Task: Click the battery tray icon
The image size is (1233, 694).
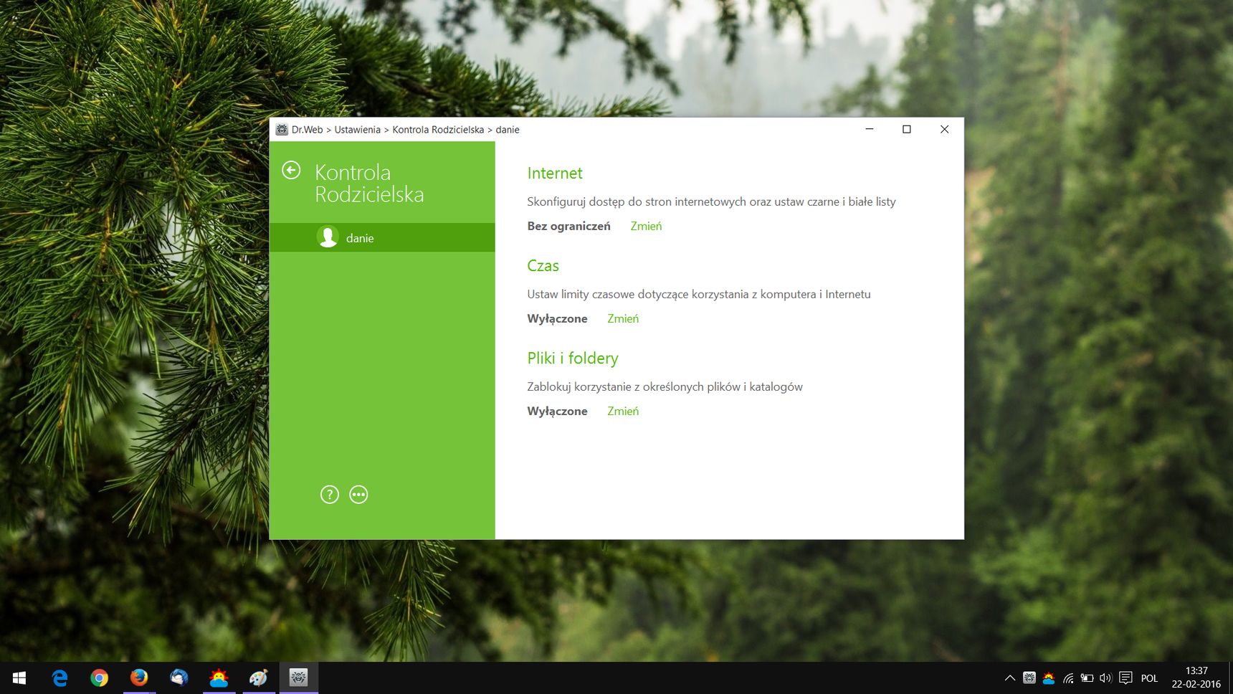Action: (1087, 678)
